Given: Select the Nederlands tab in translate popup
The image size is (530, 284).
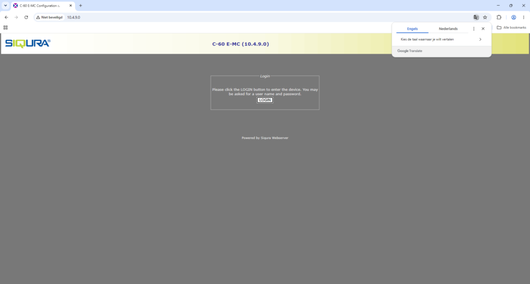Looking at the screenshot, I should pyautogui.click(x=448, y=29).
